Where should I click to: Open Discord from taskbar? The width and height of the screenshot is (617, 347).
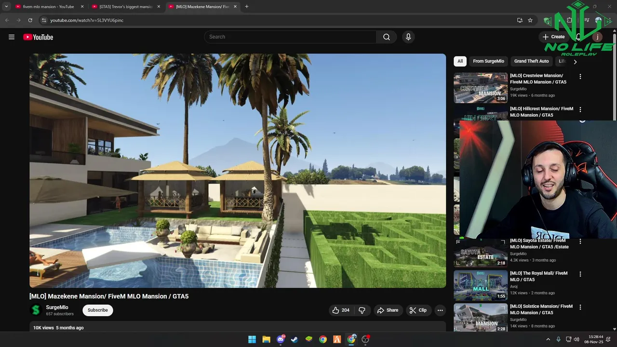click(281, 339)
